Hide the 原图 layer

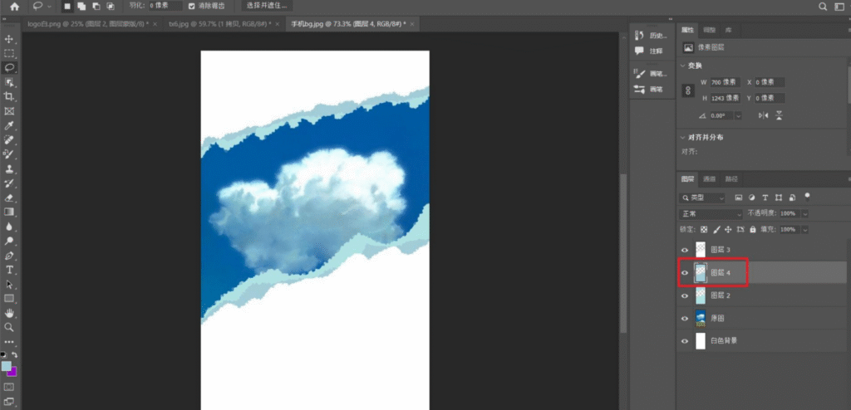click(685, 319)
